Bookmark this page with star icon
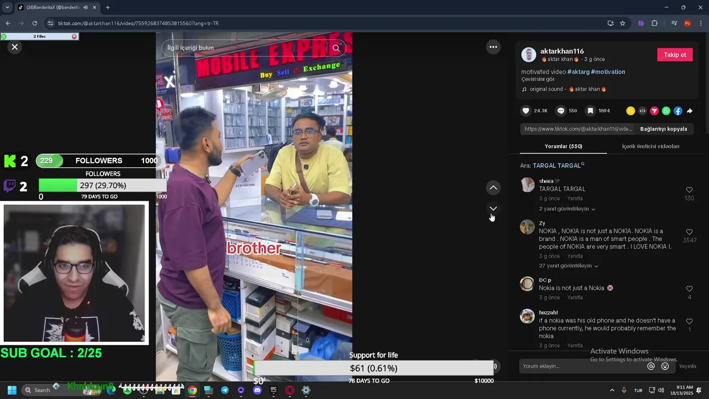The image size is (709, 399). point(623,23)
